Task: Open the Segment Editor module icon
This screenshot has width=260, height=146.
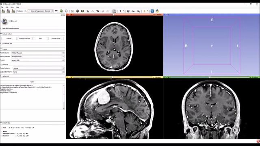Action: pyautogui.click(x=97, y=11)
